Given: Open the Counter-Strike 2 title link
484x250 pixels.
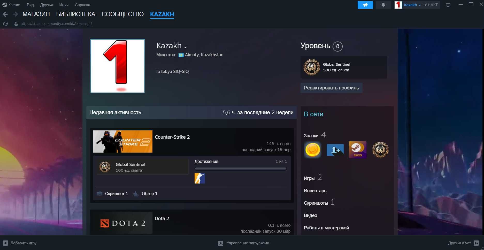Looking at the screenshot, I should click(172, 137).
